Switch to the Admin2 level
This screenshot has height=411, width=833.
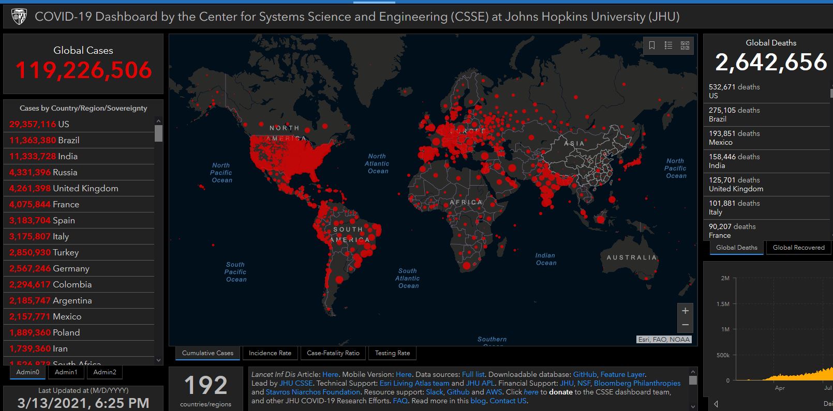pyautogui.click(x=105, y=372)
